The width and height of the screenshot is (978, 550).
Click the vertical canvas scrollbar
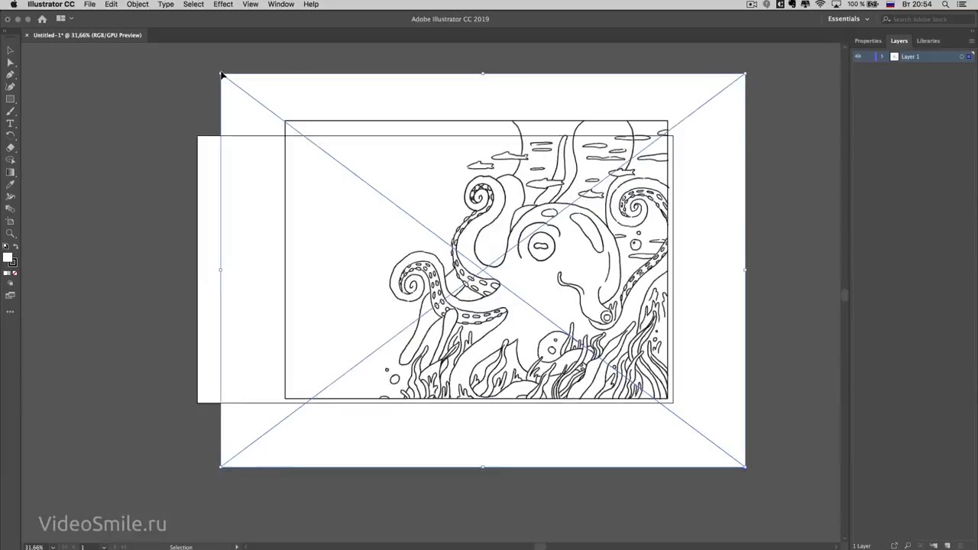pos(844,293)
